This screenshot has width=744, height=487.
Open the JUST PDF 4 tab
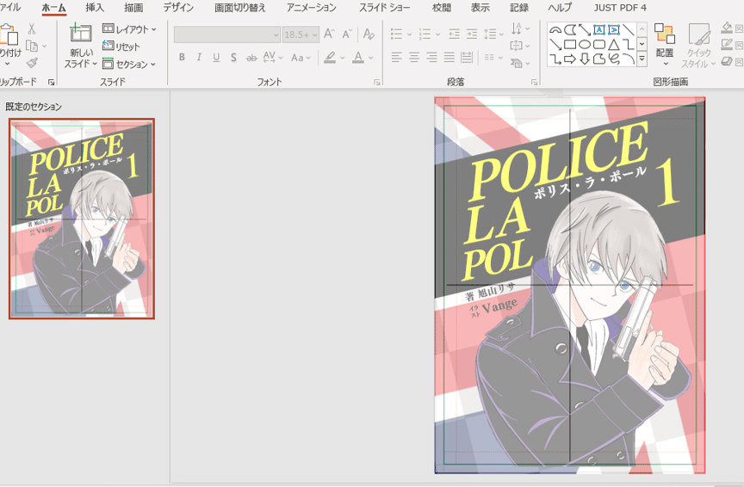(620, 8)
